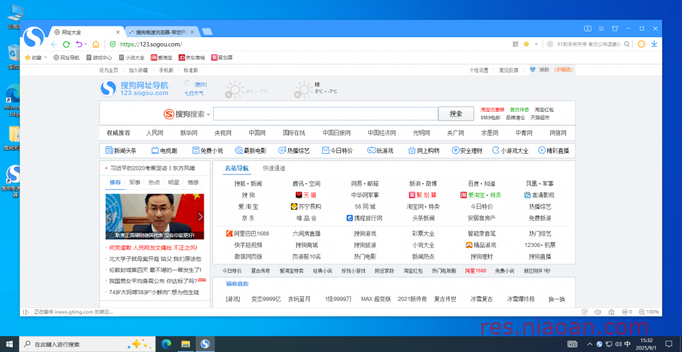
Task: Select the 明星 news tab
Action: (x=174, y=182)
